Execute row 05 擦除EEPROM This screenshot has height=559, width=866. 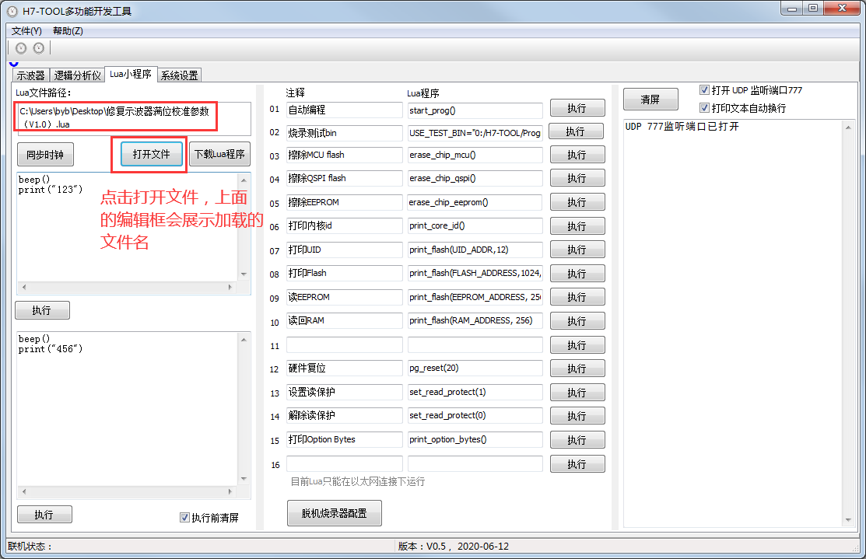click(577, 202)
